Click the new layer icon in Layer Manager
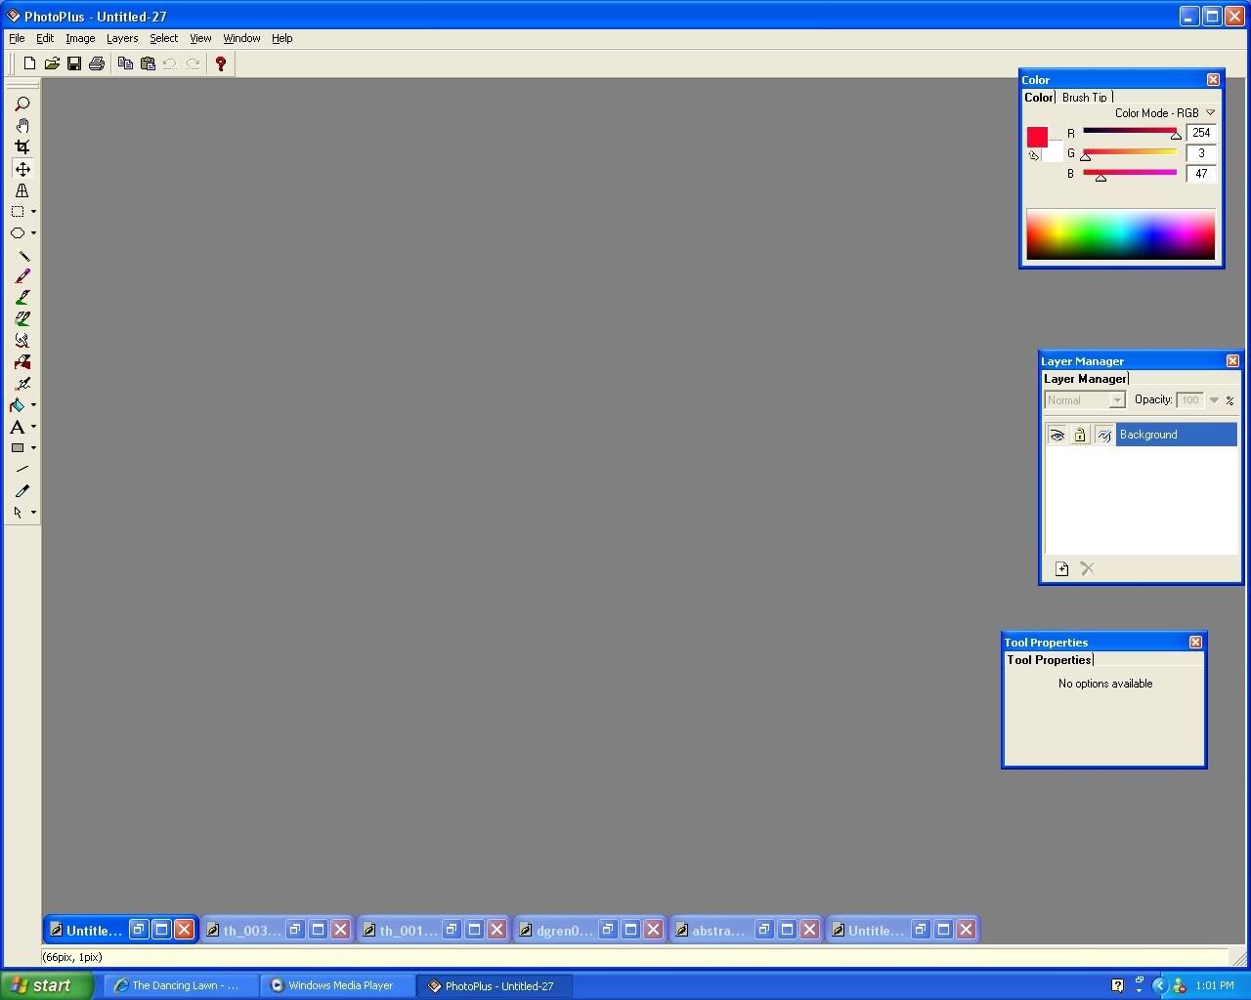This screenshot has height=1000, width=1251. pyautogui.click(x=1062, y=568)
